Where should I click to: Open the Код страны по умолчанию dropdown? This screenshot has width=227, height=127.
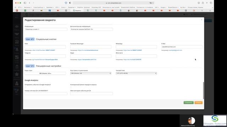[x=91, y=73]
